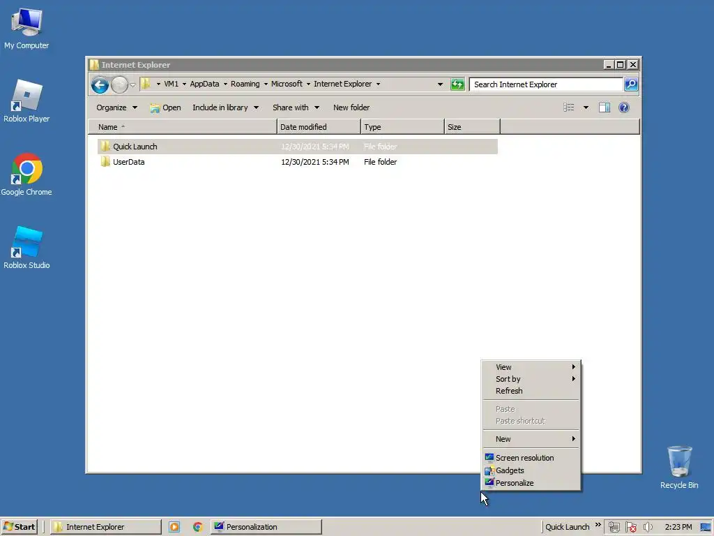Select the Quick Launch folder name

click(x=135, y=147)
